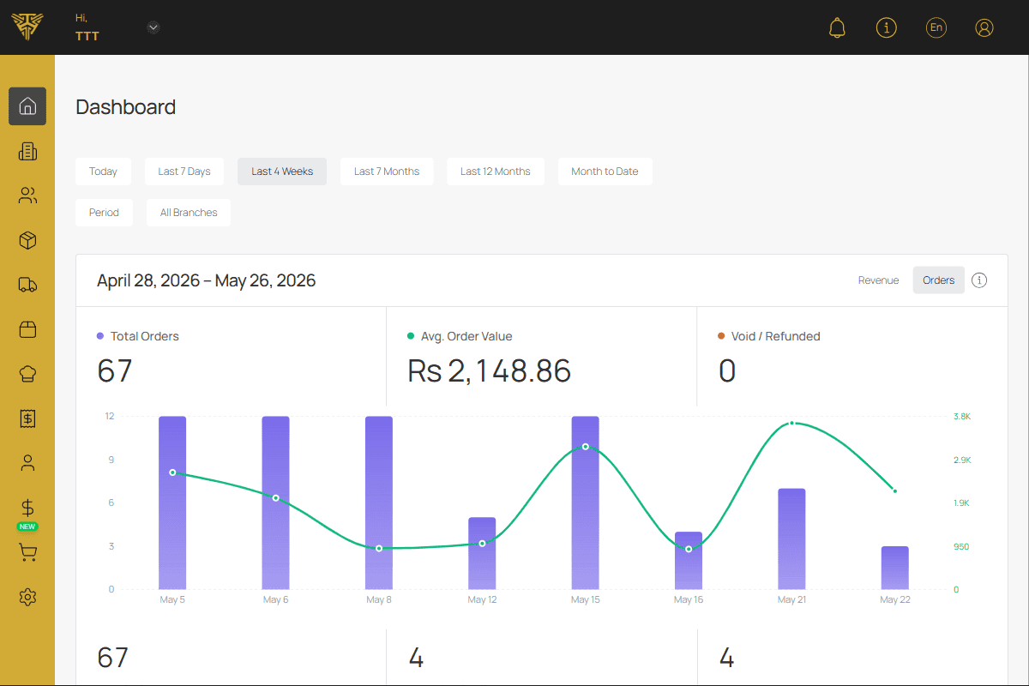The image size is (1029, 686).
Task: Open the reports building icon in sidebar
Action: coord(27,151)
